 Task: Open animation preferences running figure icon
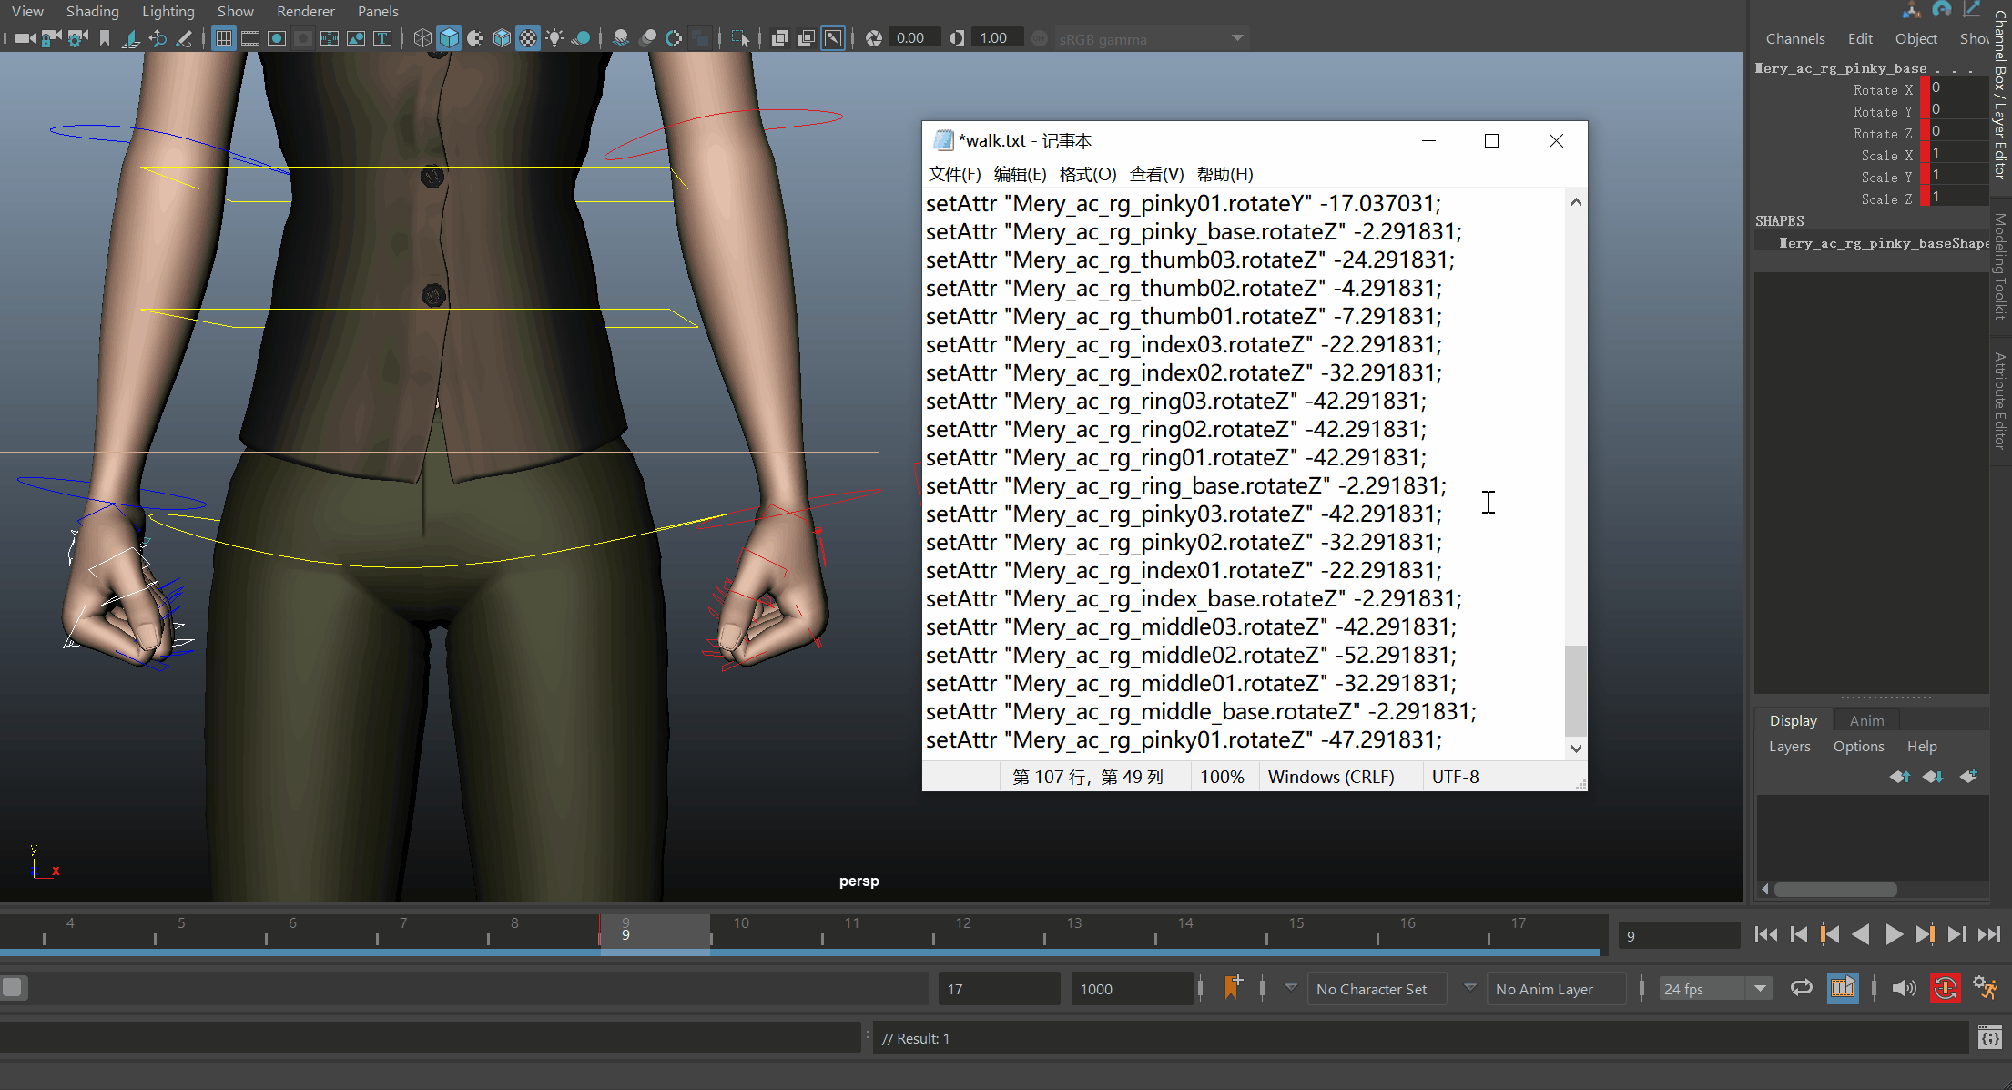tap(1985, 988)
